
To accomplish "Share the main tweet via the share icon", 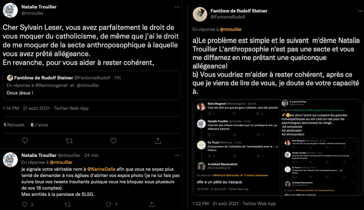I will pyautogui.click(x=158, y=141).
